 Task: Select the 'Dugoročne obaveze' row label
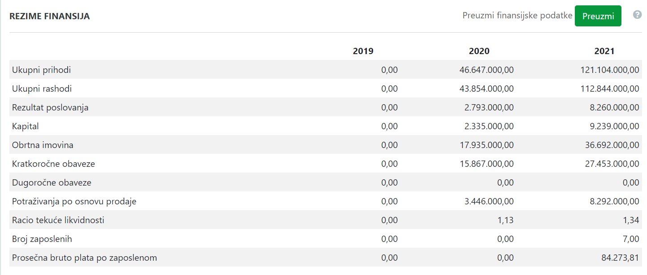[52, 182]
